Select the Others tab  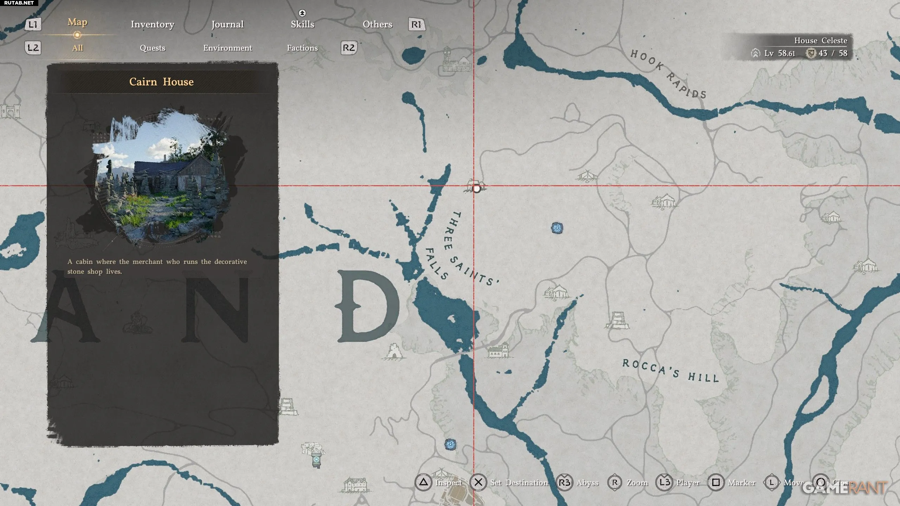(x=377, y=24)
